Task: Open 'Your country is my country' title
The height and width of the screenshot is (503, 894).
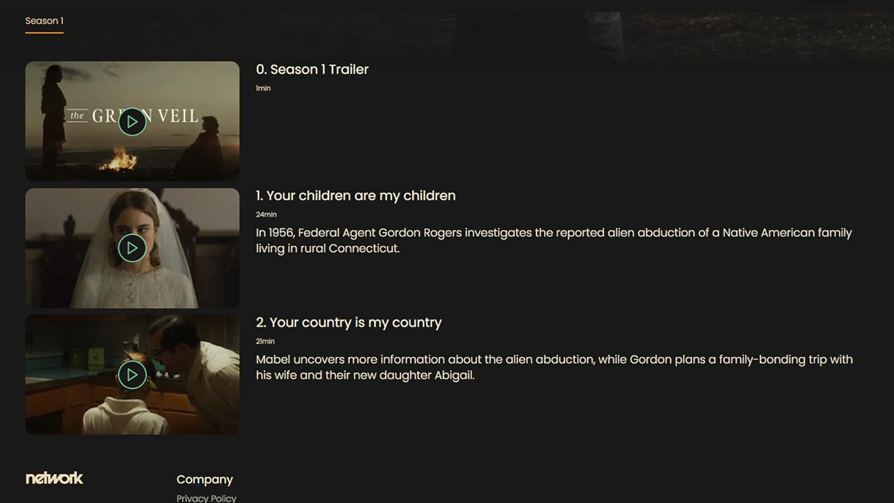Action: tap(349, 322)
